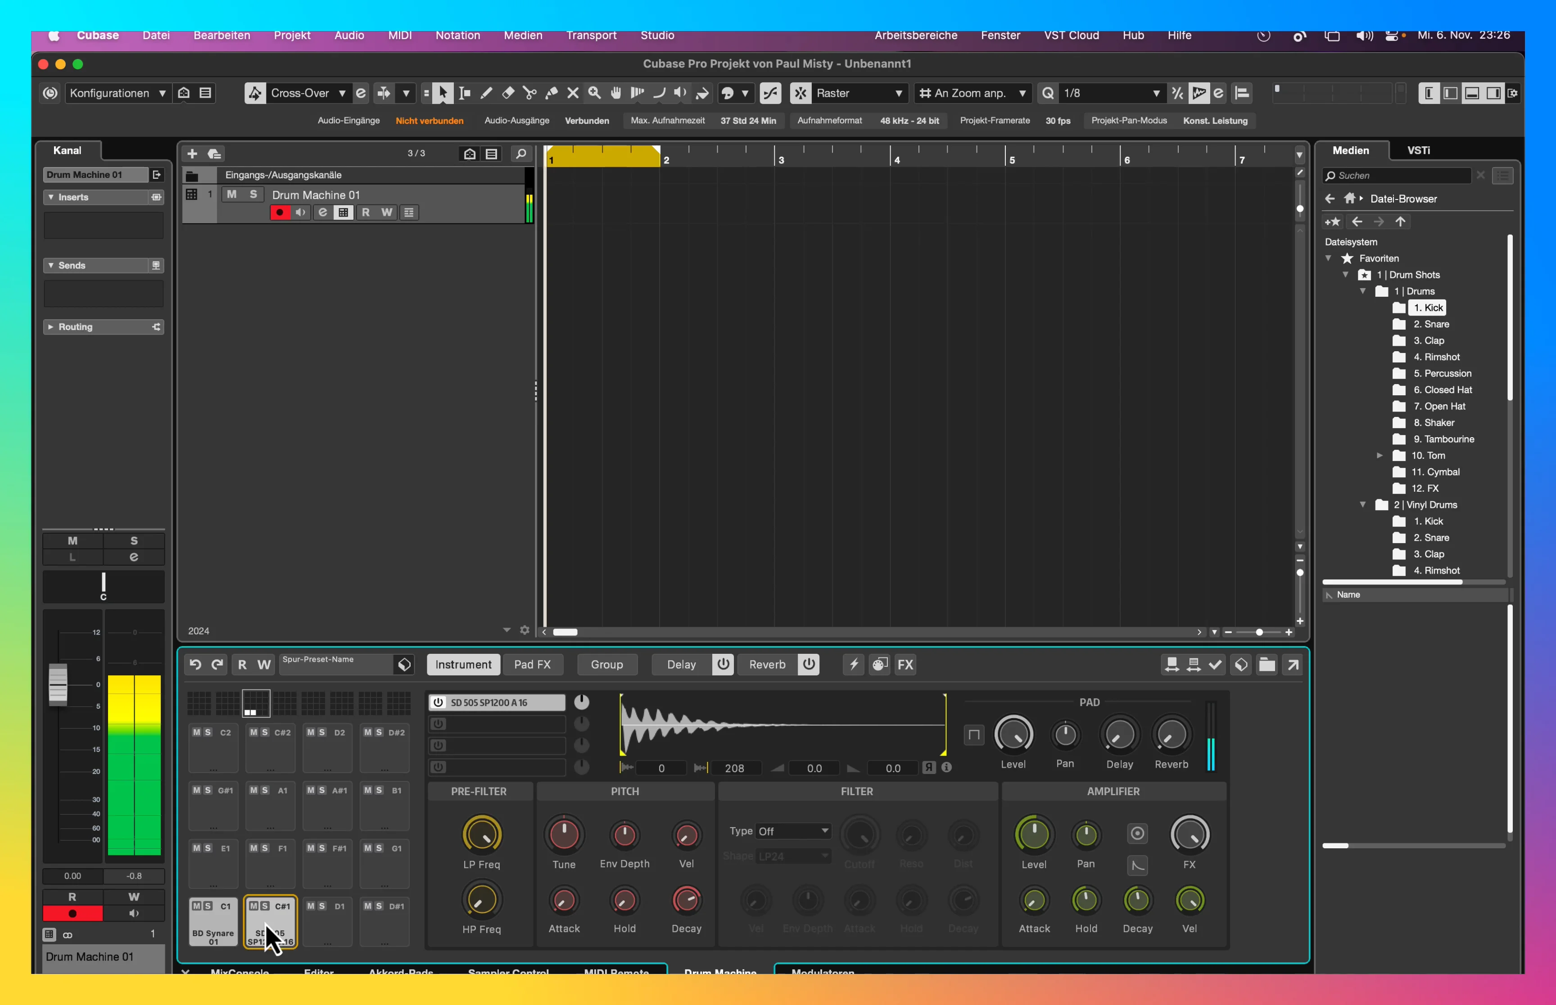Toggle the Delay power button
The height and width of the screenshot is (1005, 1556).
pos(723,664)
